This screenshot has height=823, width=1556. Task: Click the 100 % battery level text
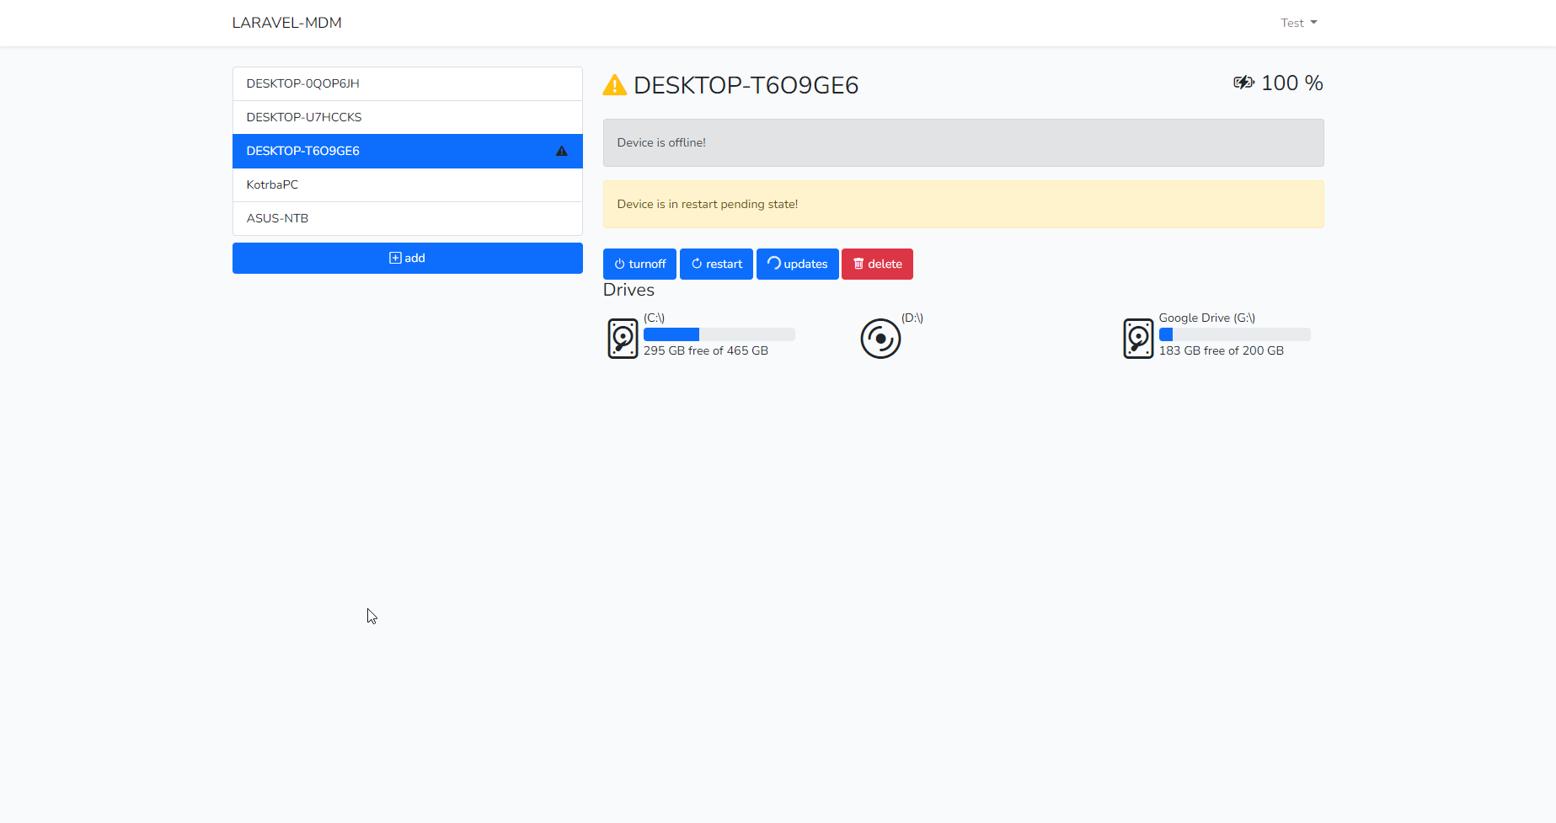pos(1291,83)
